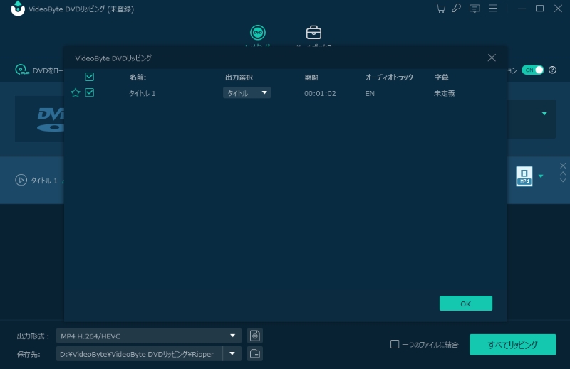
Task: Switch to the toolbox tab
Action: click(x=313, y=33)
